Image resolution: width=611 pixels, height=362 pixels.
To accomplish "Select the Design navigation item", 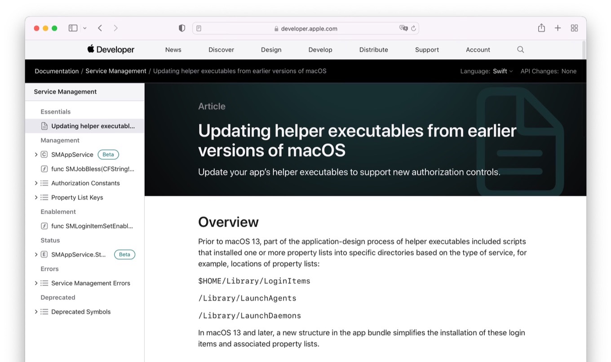I will (271, 50).
